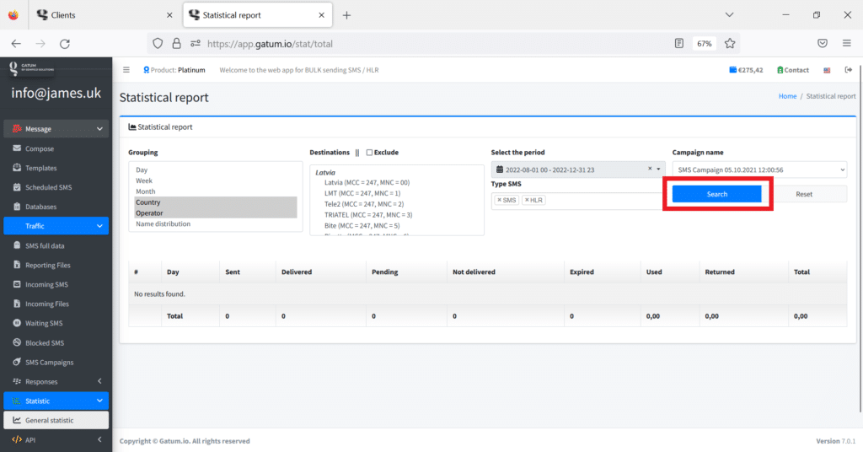Screen dimensions: 863x452
Task: List all tabs dropdown arrow
Action: pyautogui.click(x=729, y=15)
